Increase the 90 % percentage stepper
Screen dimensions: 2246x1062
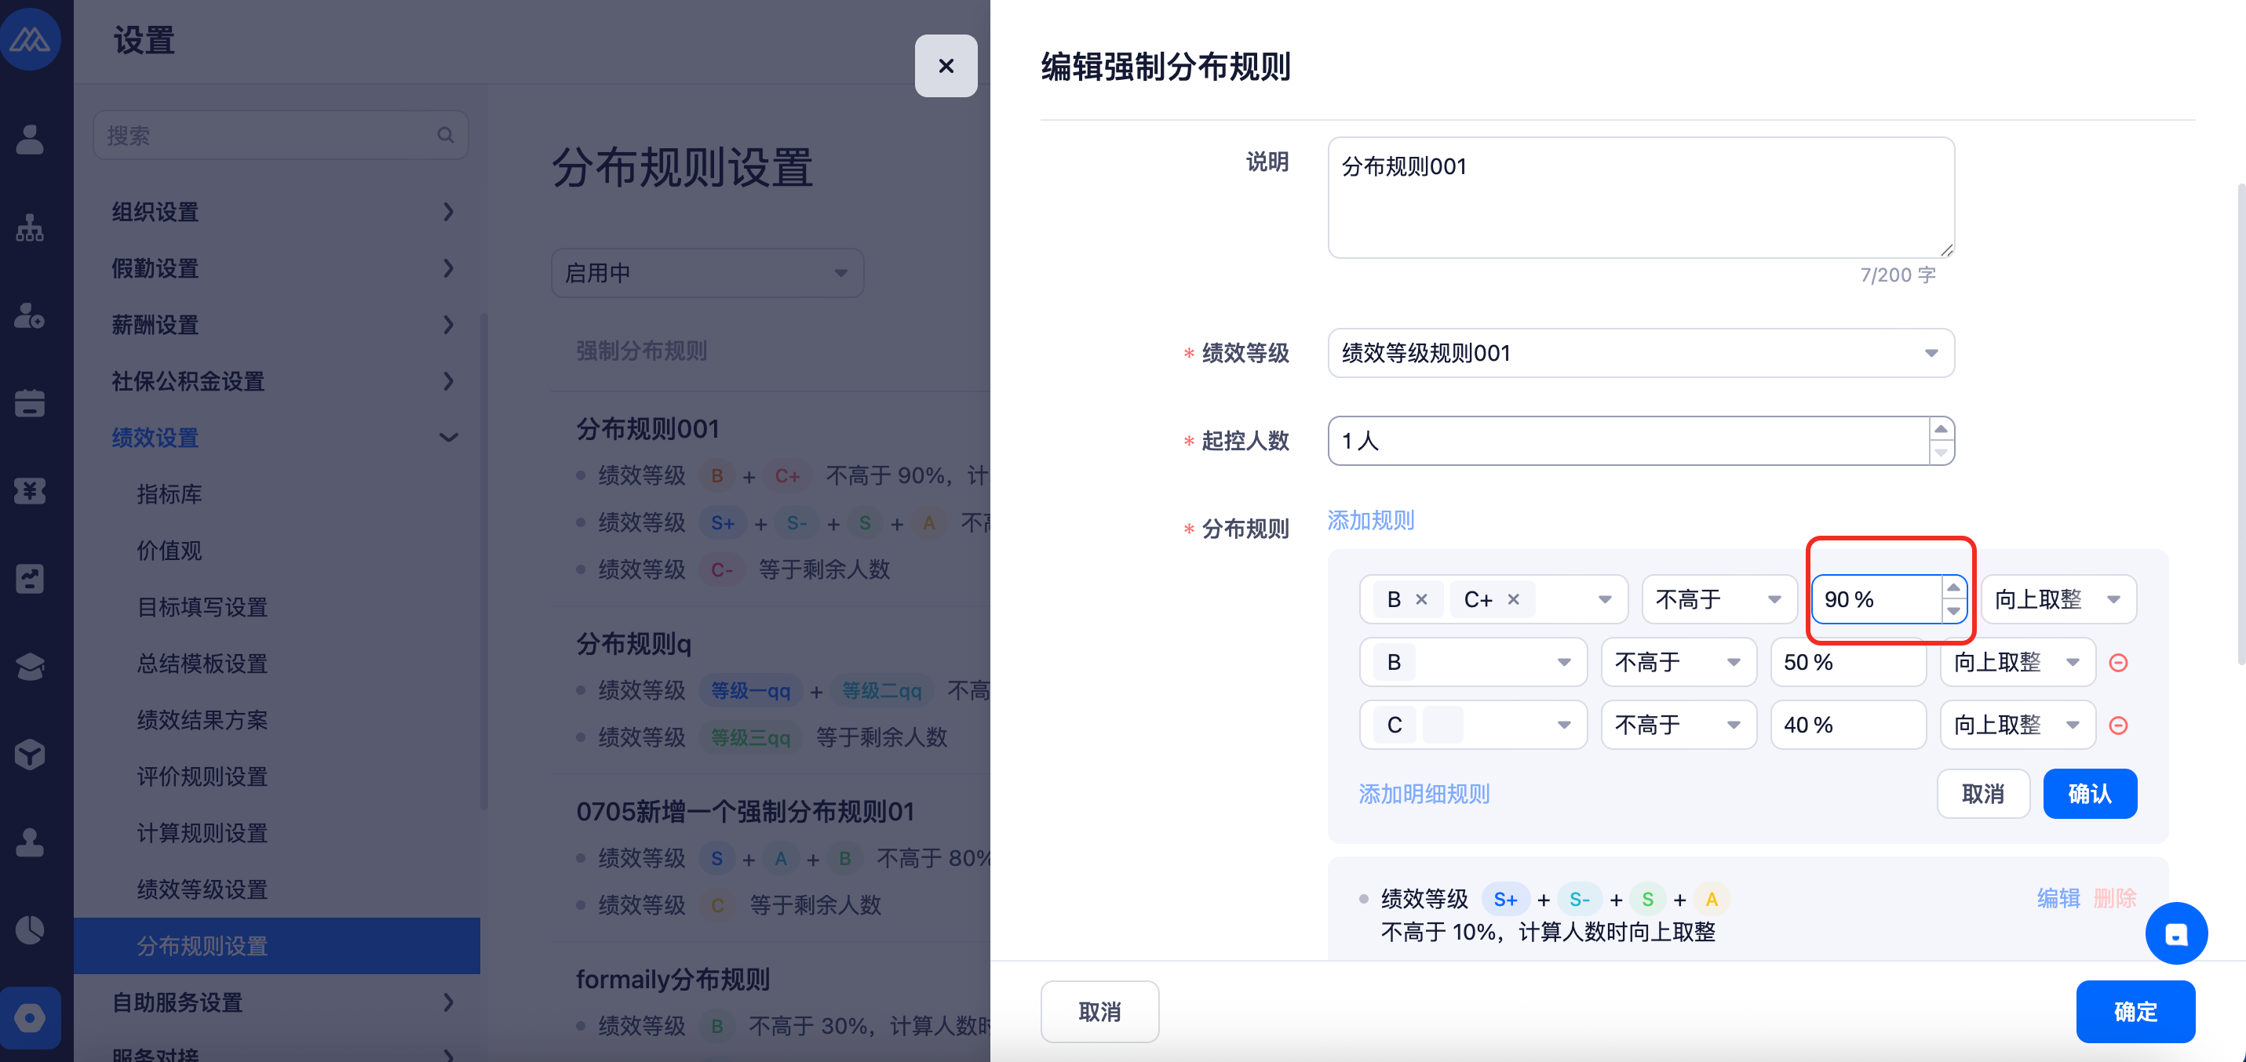point(1953,588)
